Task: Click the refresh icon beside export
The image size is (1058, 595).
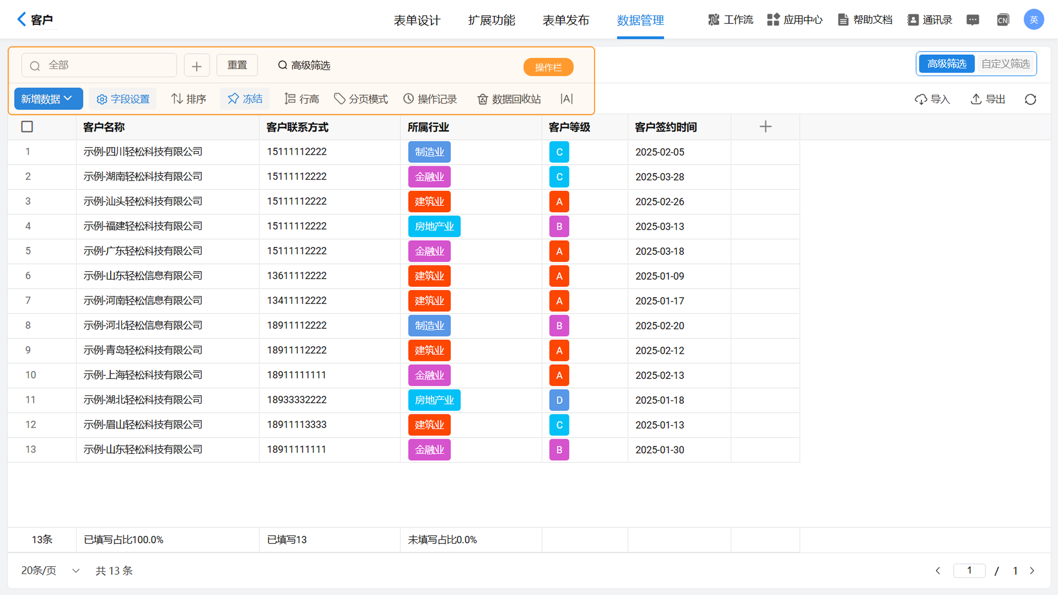Action: (x=1030, y=99)
